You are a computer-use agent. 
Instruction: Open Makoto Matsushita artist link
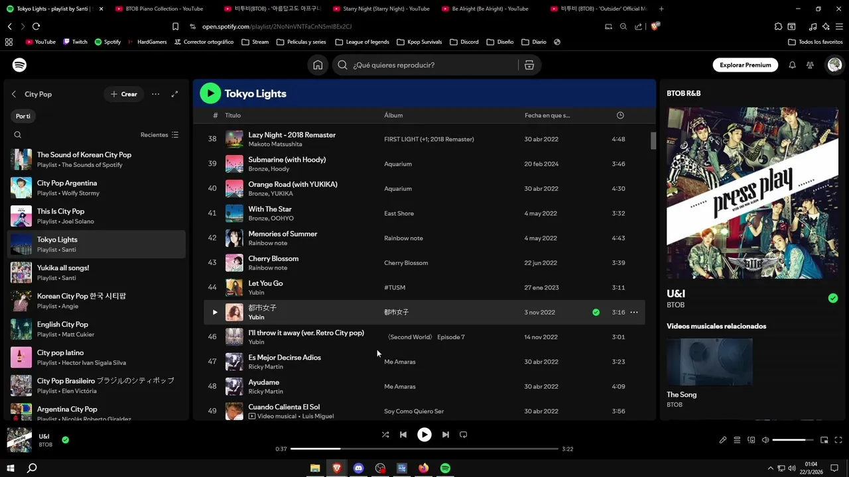(x=275, y=144)
